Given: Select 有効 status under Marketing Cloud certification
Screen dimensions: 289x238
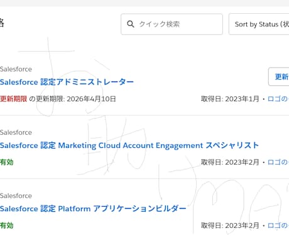Looking at the screenshot, I should [7, 162].
